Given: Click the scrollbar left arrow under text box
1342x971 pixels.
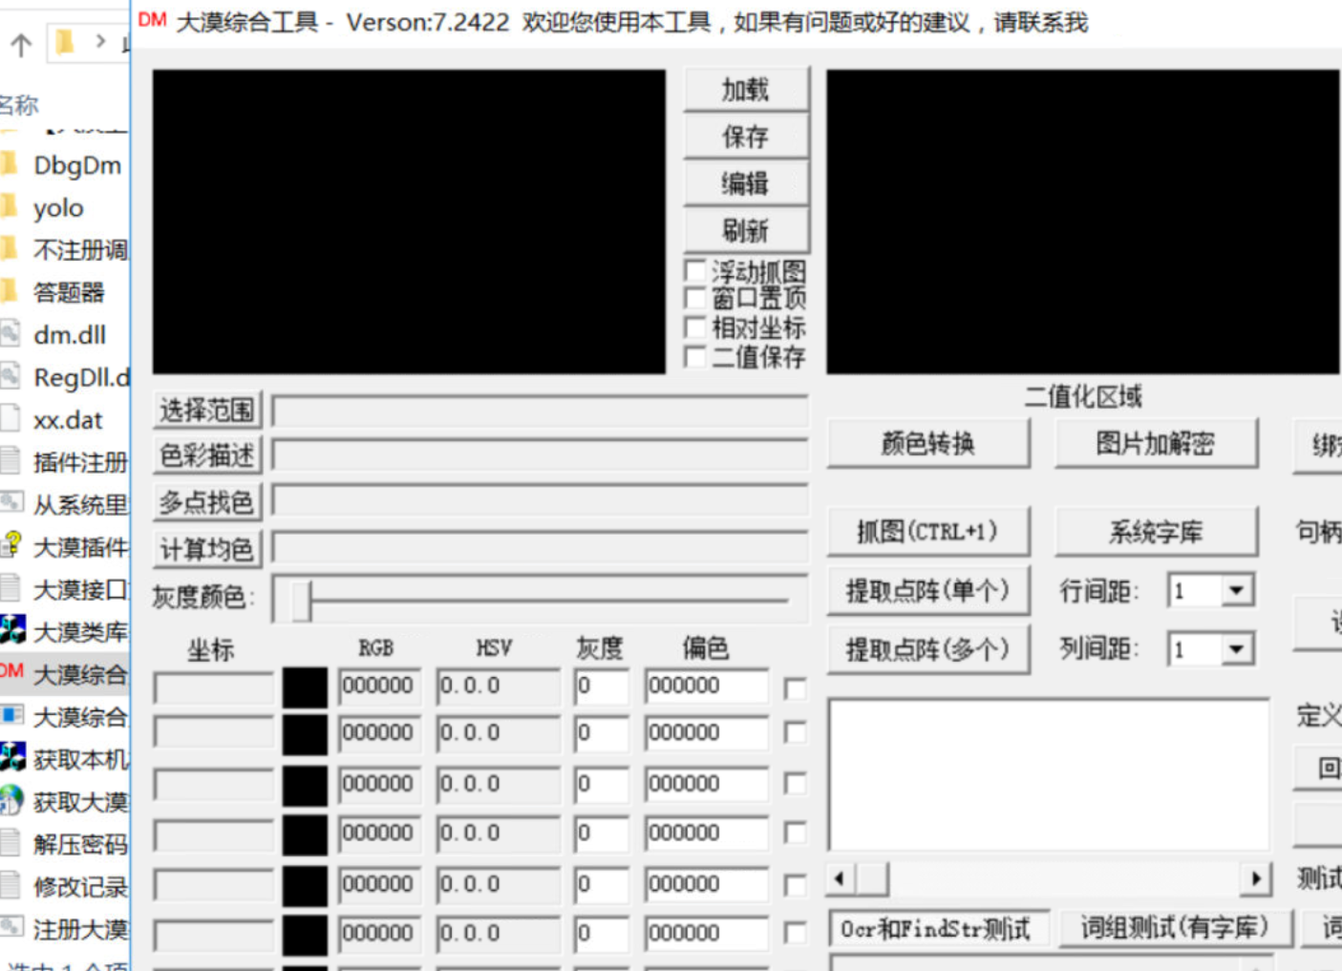Looking at the screenshot, I should click(x=841, y=878).
